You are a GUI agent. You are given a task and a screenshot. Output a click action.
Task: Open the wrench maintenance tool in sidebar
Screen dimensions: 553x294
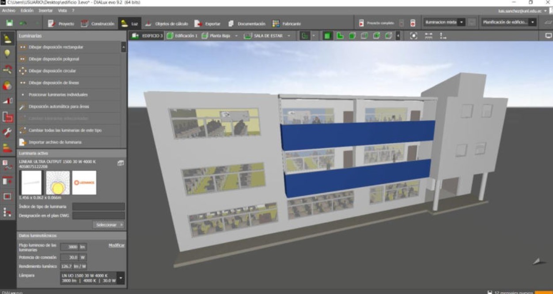[8, 132]
